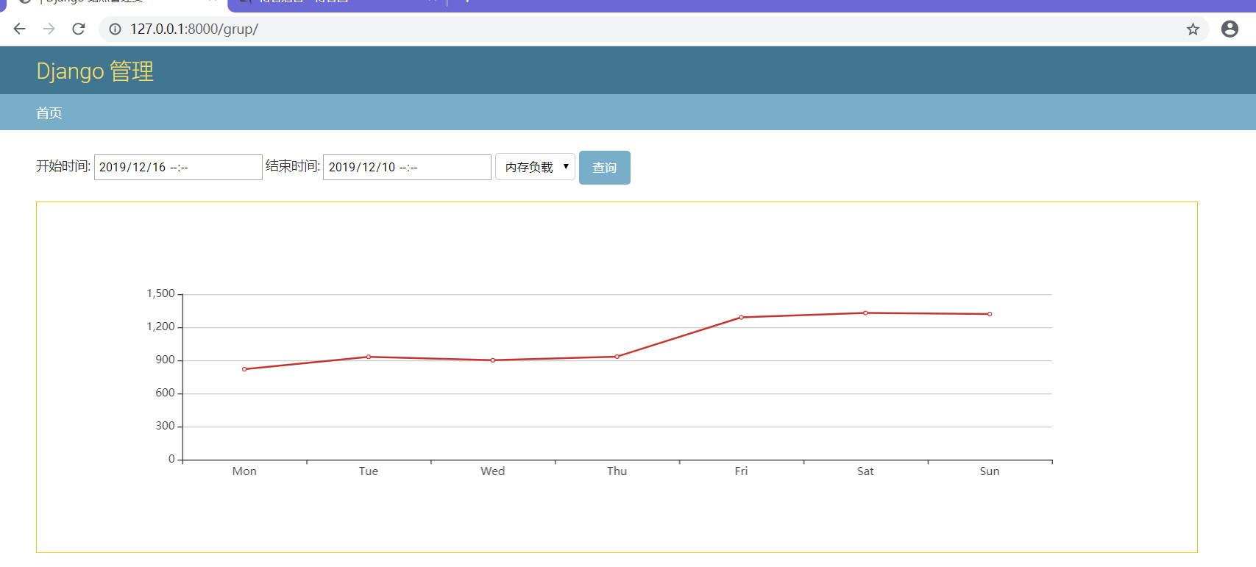Click the 结束时间 label text

coord(293,166)
